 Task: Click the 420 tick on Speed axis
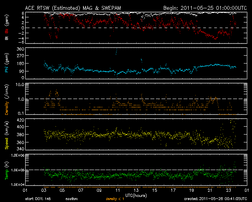(x=20, y=120)
